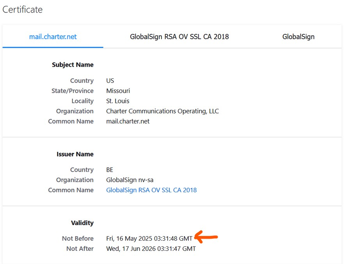The image size is (344, 264).
Task: Click the Not After field label
Action: pos(80,249)
